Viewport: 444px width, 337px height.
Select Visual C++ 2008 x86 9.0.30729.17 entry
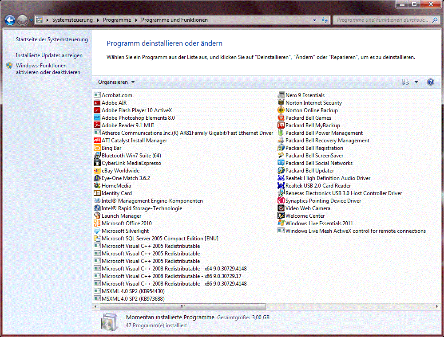tap(168, 276)
